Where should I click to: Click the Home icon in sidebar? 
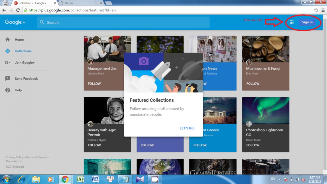click(x=8, y=40)
